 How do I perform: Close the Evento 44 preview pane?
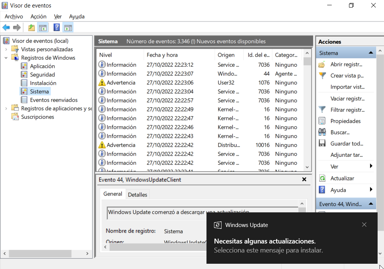(304, 180)
